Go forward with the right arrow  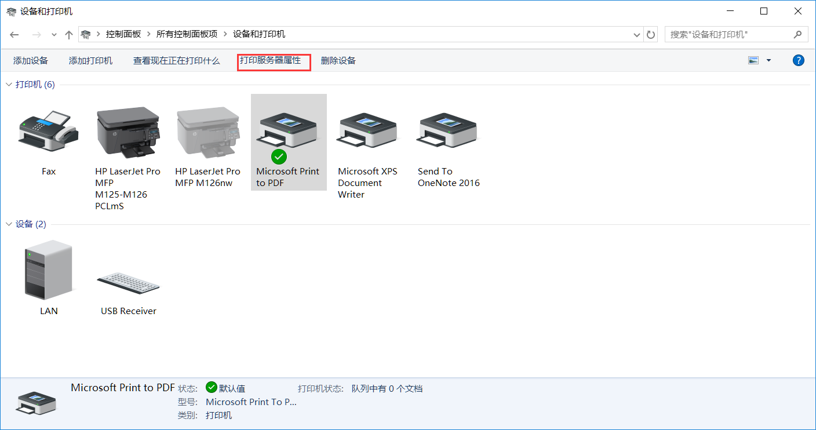click(x=37, y=35)
